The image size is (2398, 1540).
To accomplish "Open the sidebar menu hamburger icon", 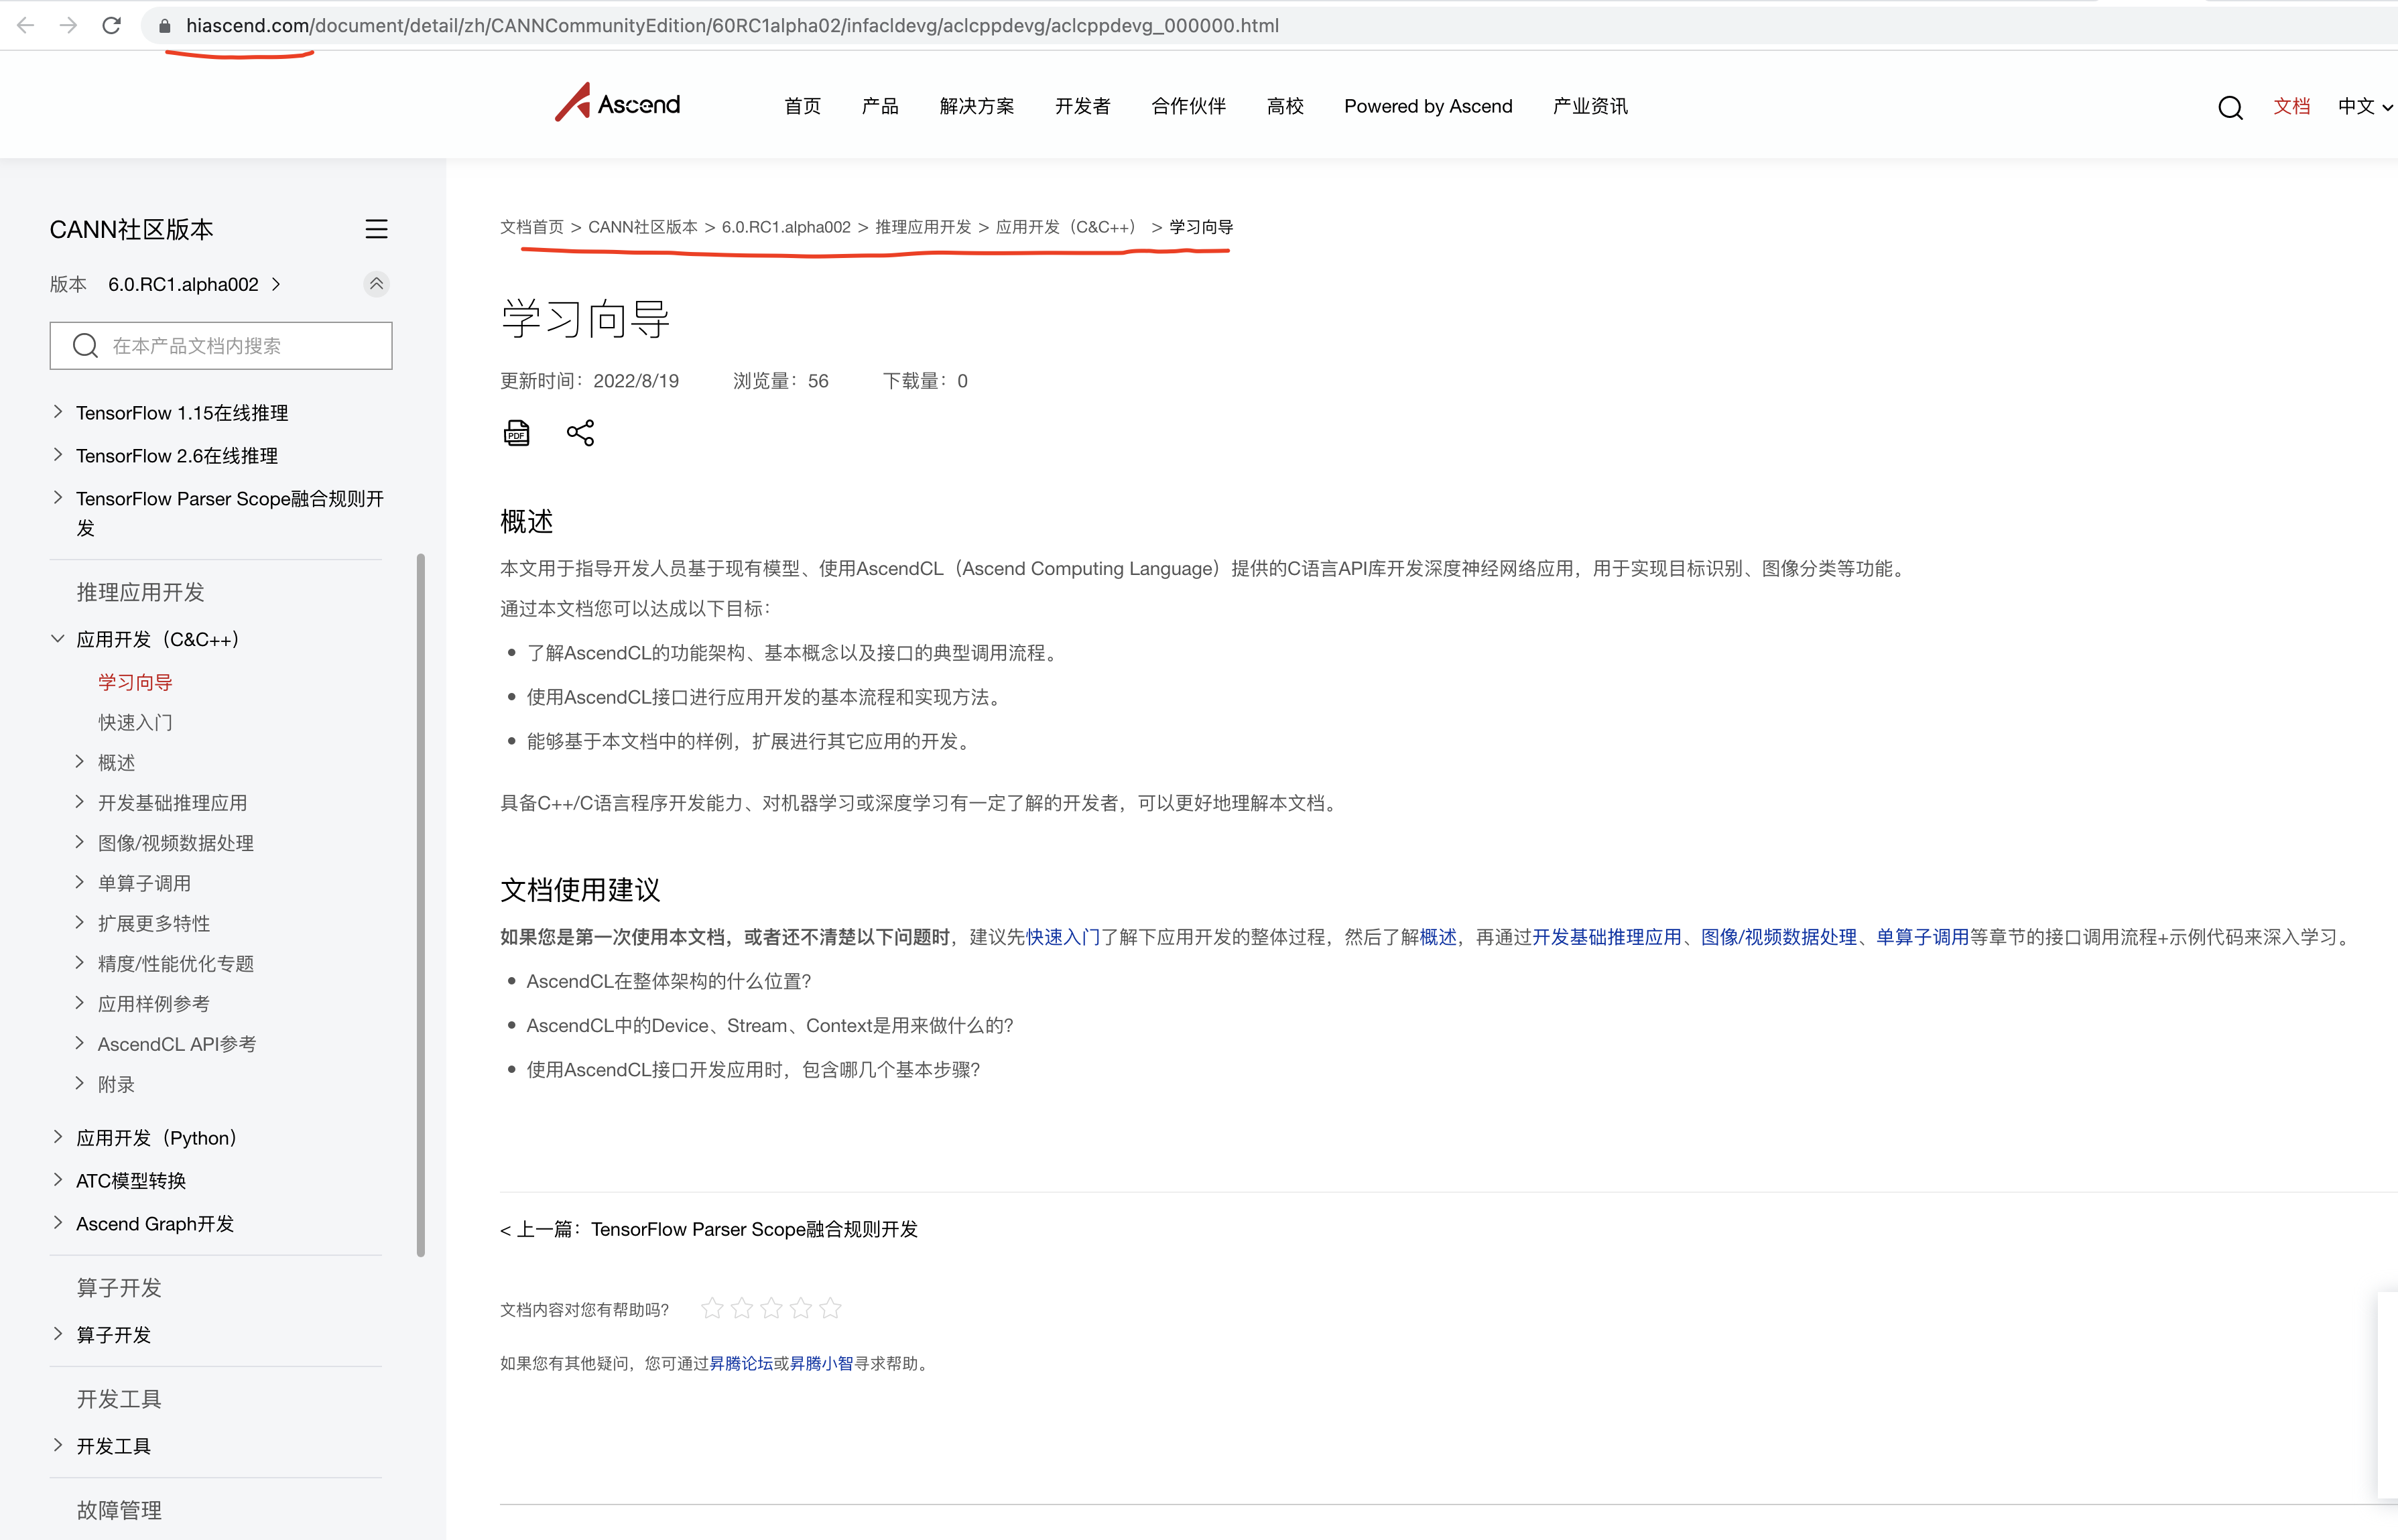I will tap(377, 229).
